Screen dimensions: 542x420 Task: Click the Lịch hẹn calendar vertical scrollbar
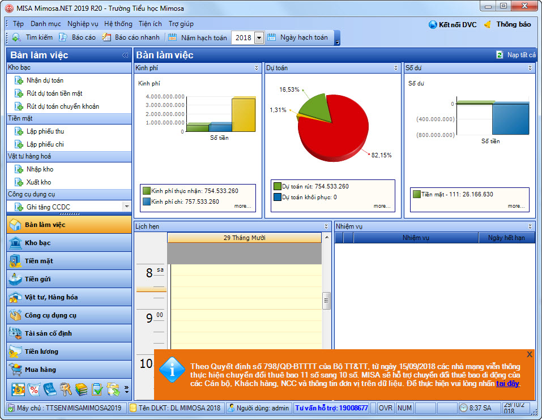[326, 301]
